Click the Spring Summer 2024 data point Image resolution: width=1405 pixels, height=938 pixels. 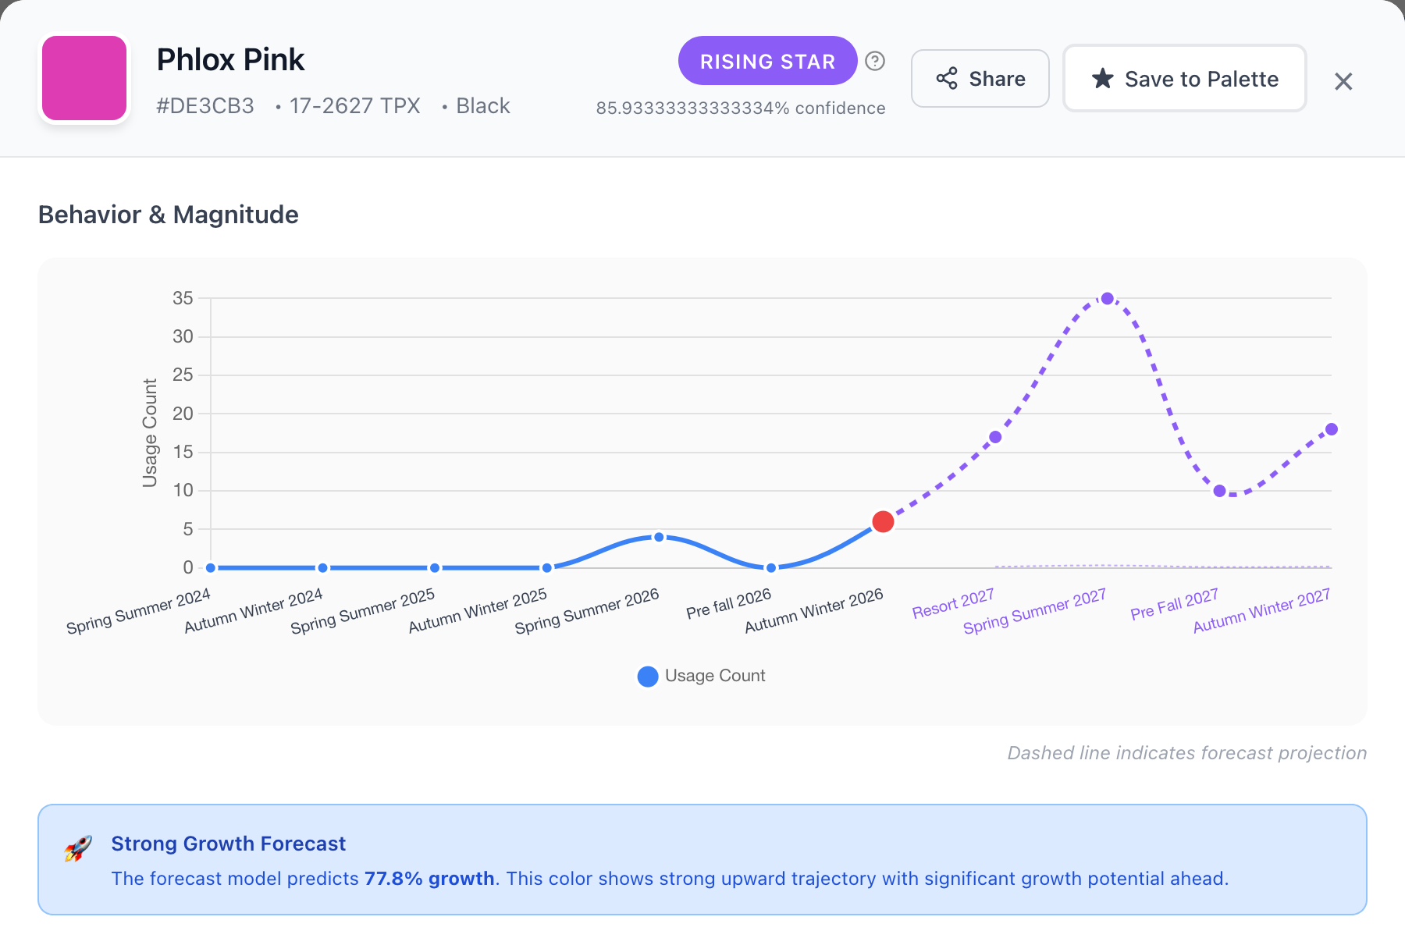tap(211, 567)
